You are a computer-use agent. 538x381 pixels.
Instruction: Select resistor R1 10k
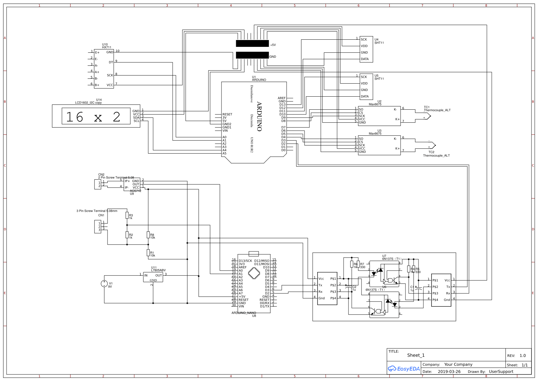(x=148, y=253)
